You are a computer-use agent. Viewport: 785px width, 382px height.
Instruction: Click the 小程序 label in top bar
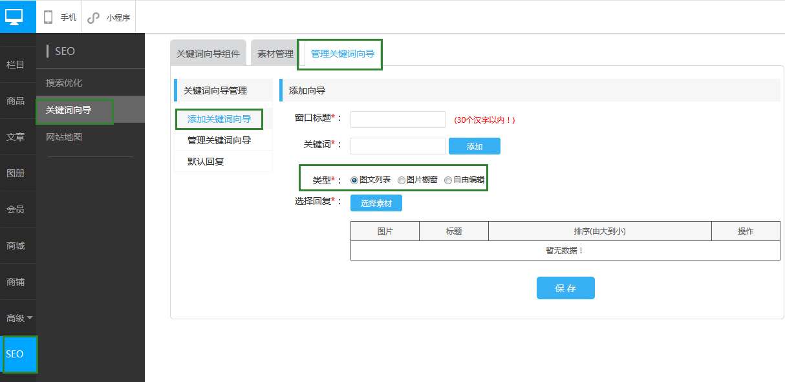(x=118, y=17)
